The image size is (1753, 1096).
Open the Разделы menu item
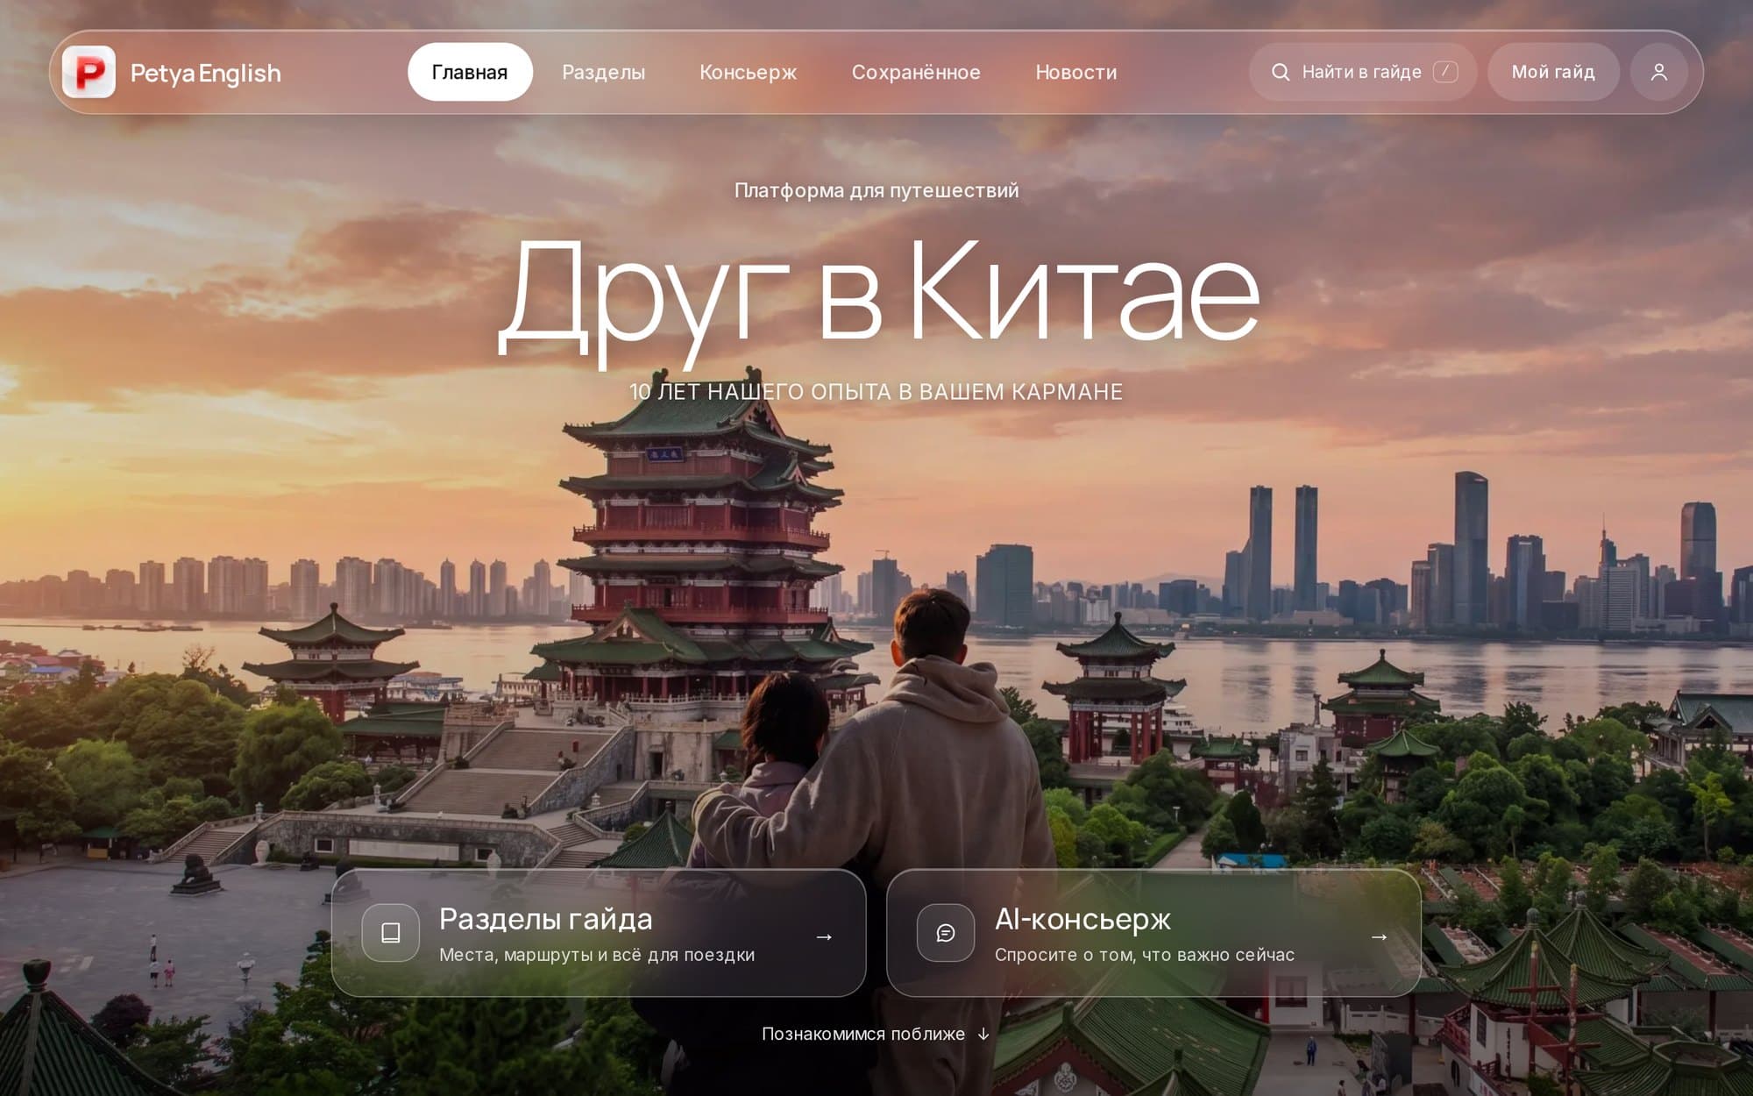click(603, 72)
